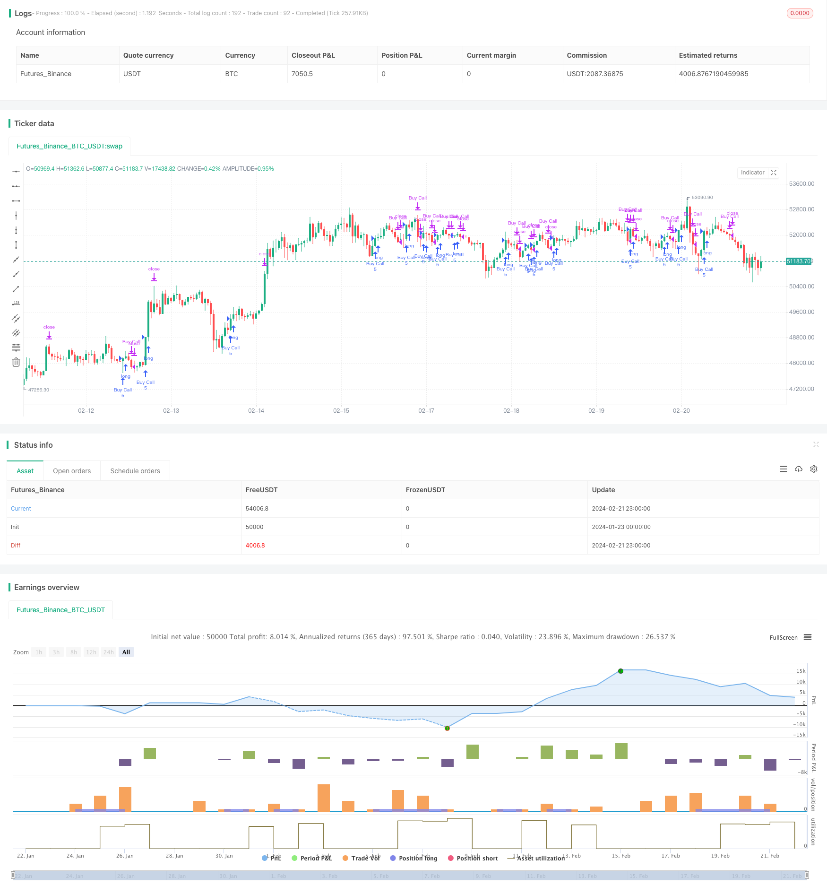Click the 0.0000 red badge in Logs header

pos(800,13)
